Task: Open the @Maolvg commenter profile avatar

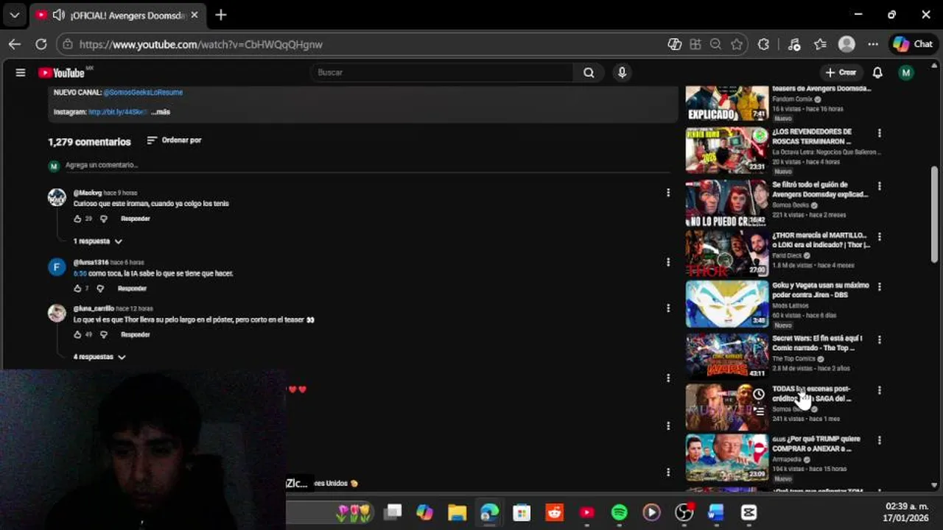Action: [57, 197]
